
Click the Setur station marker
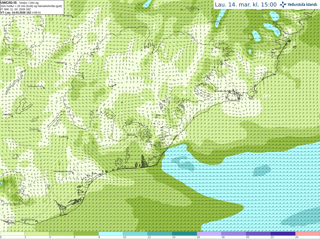coord(13,61)
